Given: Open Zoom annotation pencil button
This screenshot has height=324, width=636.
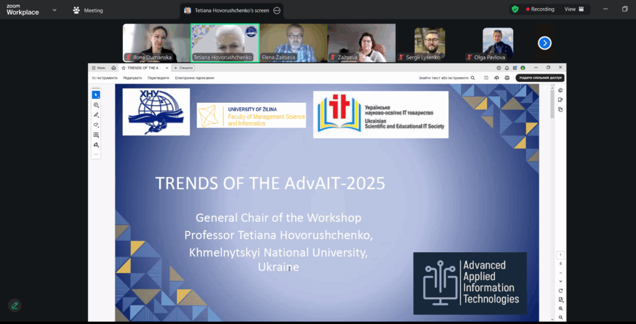Looking at the screenshot, I should point(14,305).
